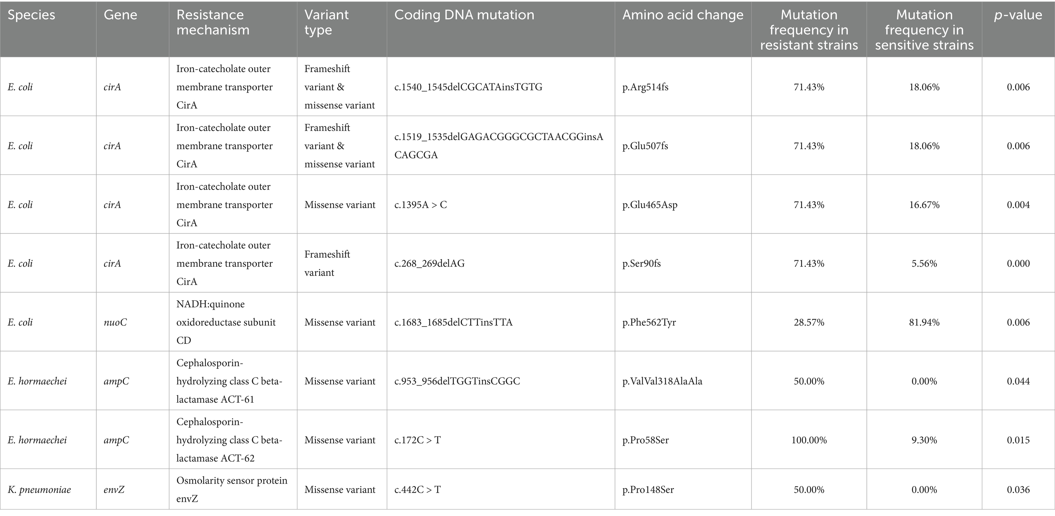The width and height of the screenshot is (1055, 516).
Task: Select the c.1395A > C mutation cell
Action: coord(421,204)
